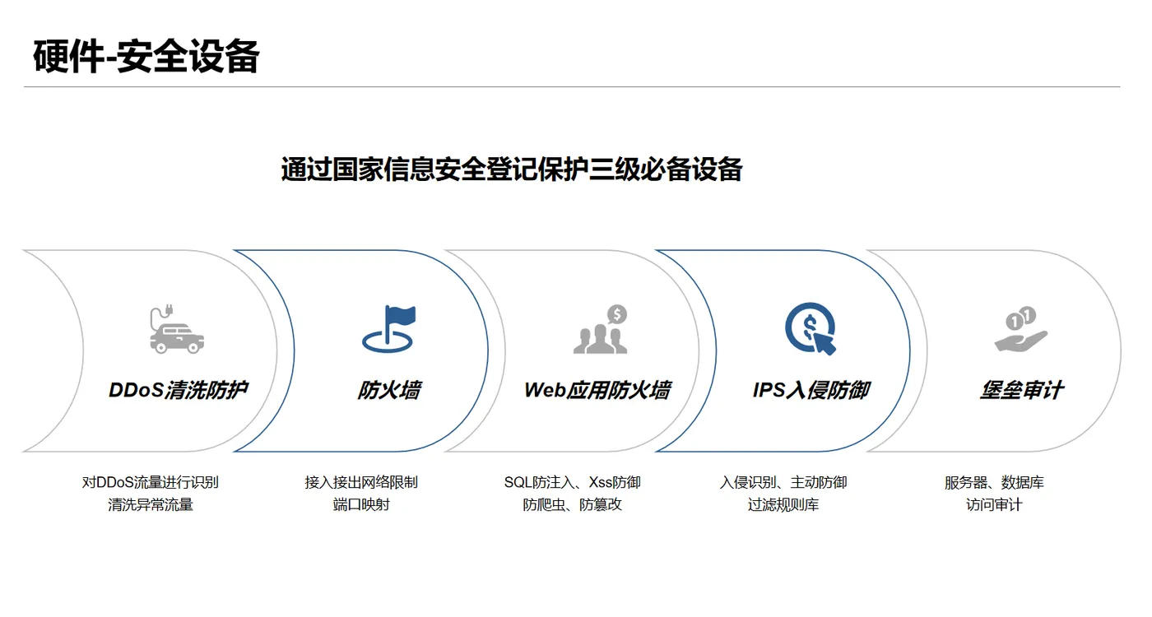The height and width of the screenshot is (617, 1152).
Task: Click the DDoS清洗防护 label
Action: (178, 390)
